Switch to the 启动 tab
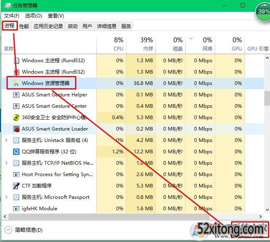270x242 pixels. pos(73,26)
